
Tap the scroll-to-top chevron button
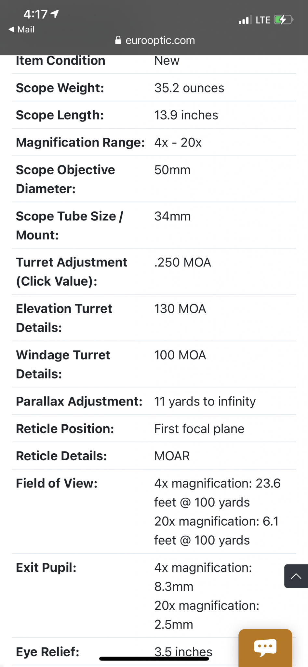pyautogui.click(x=296, y=576)
